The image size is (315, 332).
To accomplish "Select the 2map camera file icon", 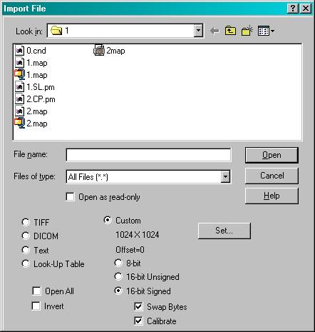I will [x=99, y=51].
